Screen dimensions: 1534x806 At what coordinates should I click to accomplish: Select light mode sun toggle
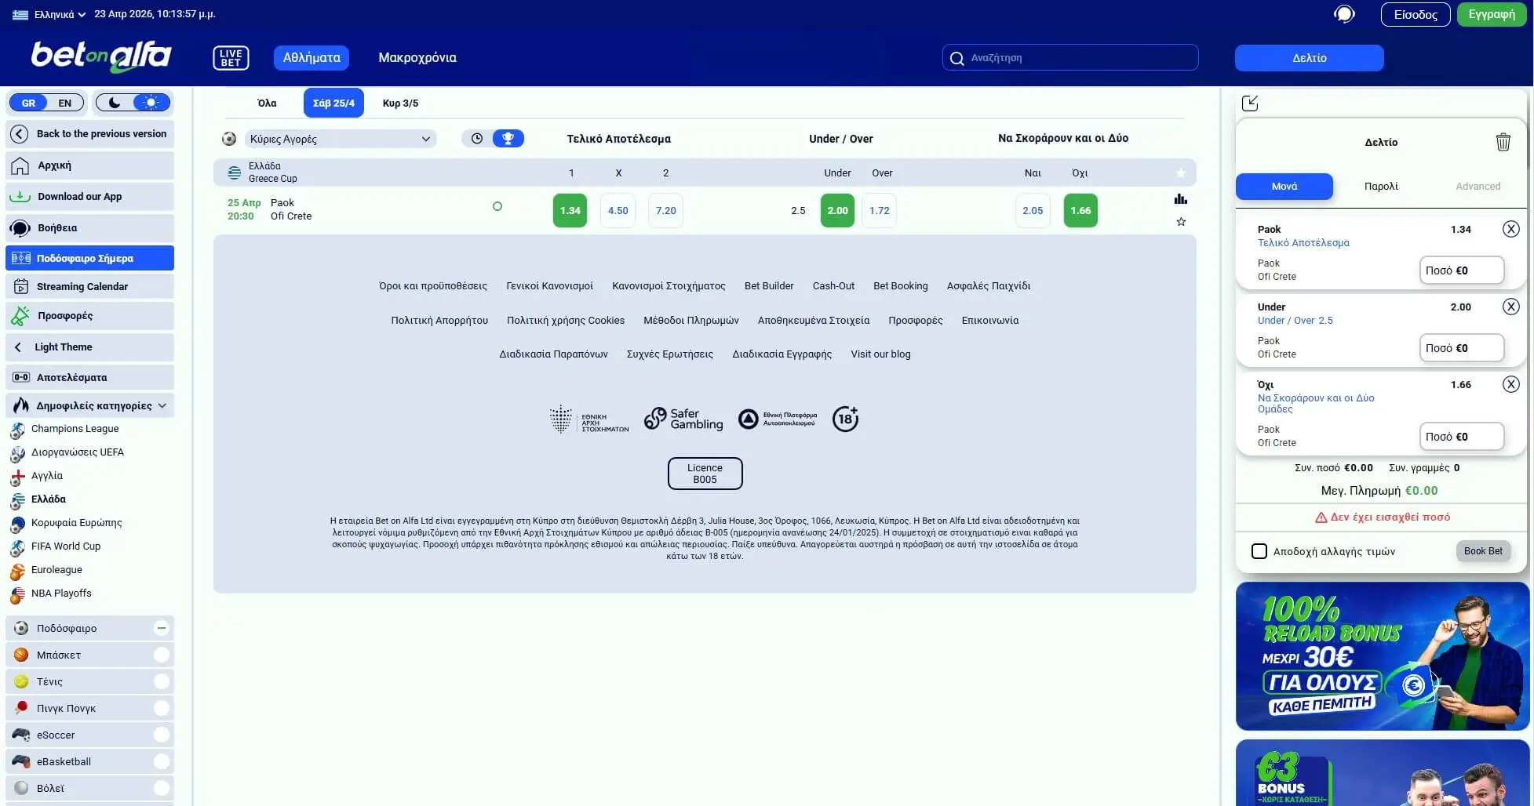pyautogui.click(x=151, y=103)
